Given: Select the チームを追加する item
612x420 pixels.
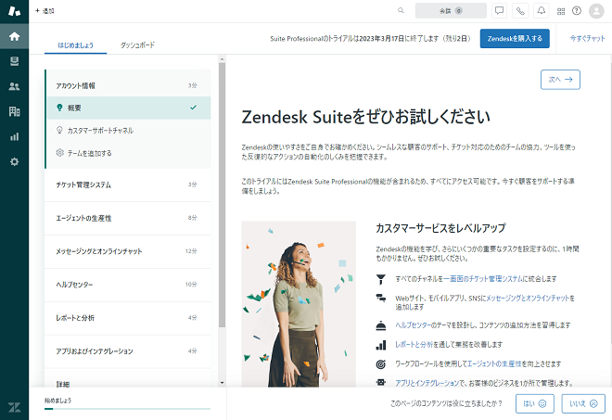Looking at the screenshot, I should (x=128, y=153).
